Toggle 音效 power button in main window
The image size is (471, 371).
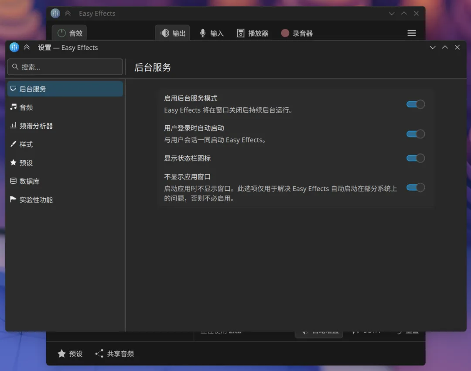[69, 33]
